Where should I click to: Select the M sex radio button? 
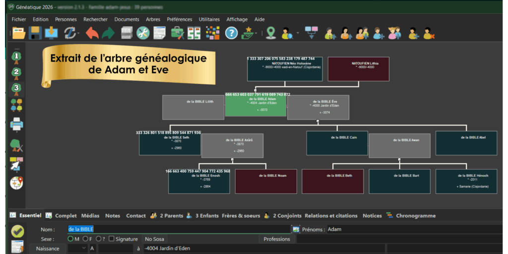point(71,239)
